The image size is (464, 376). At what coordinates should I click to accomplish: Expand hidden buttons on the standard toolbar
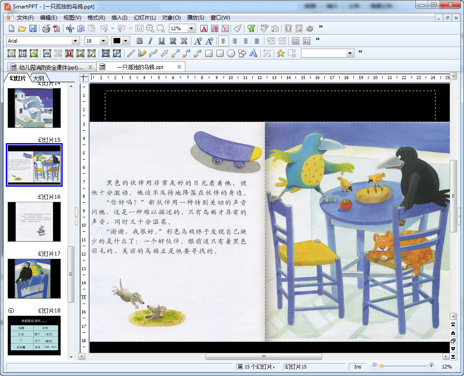pos(321,27)
